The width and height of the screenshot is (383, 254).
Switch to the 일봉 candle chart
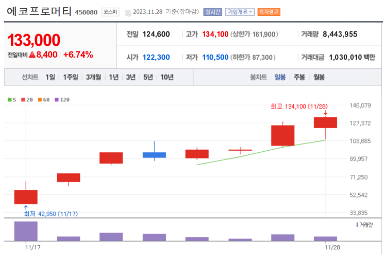280,77
